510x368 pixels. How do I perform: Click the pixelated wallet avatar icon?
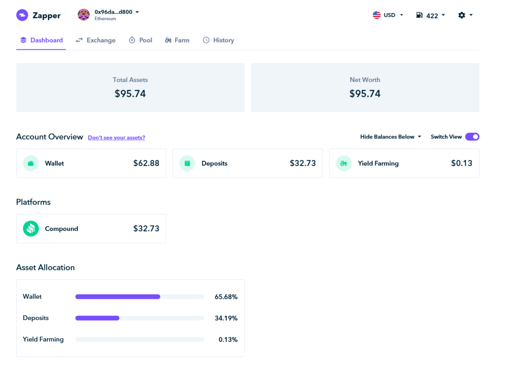(84, 15)
